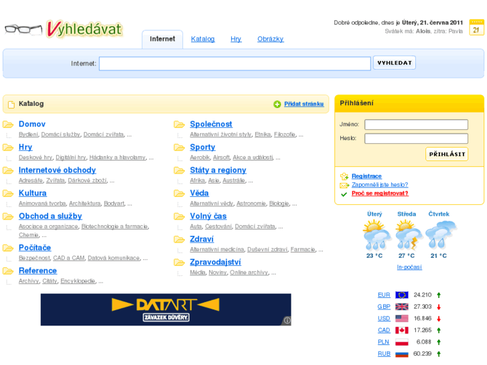
Task: Open the Deskové hry subcategory link
Action: 36,157
